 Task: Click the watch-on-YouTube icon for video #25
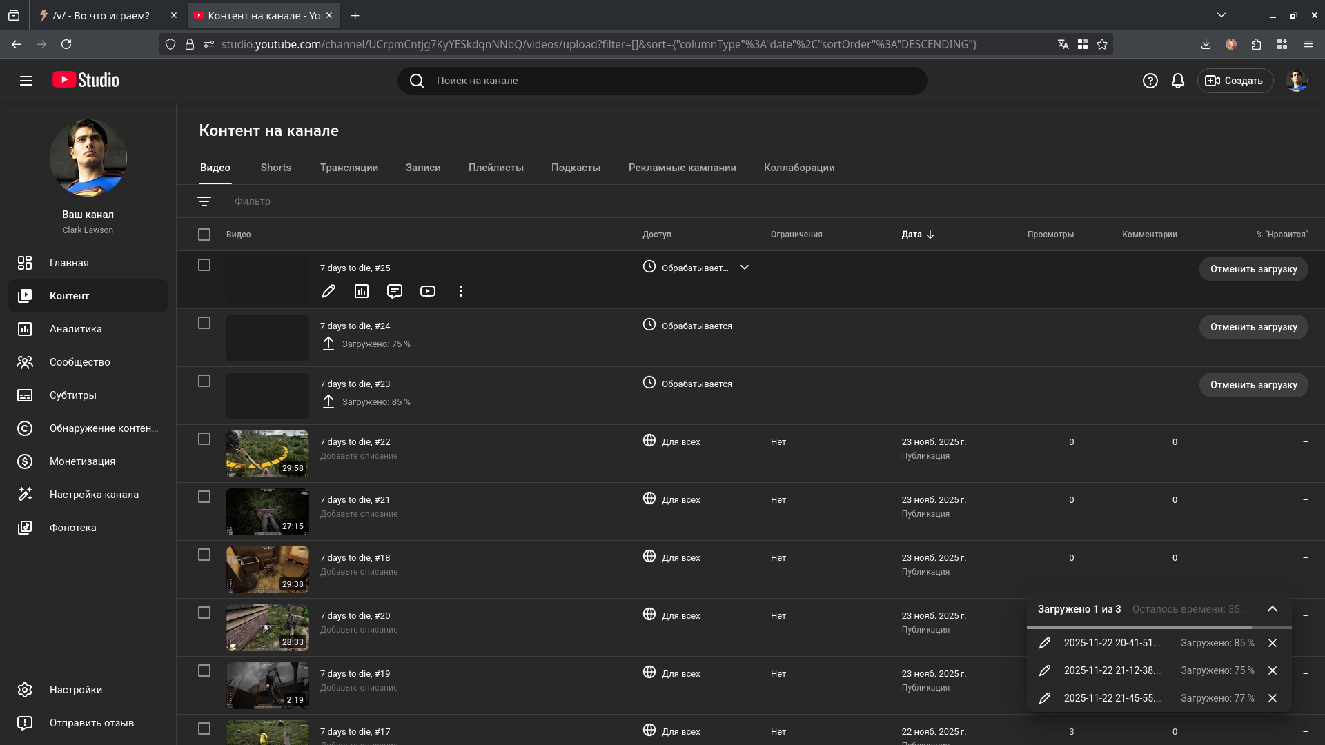(x=428, y=291)
